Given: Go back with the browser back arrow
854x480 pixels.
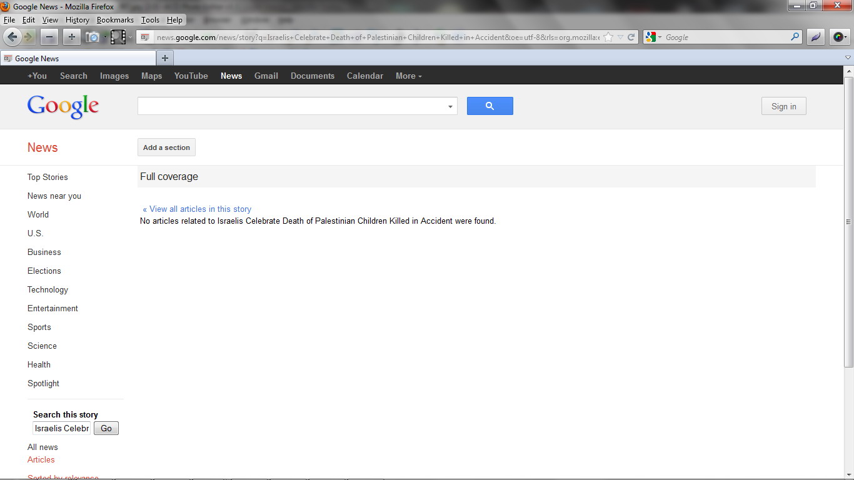Looking at the screenshot, I should coord(12,37).
